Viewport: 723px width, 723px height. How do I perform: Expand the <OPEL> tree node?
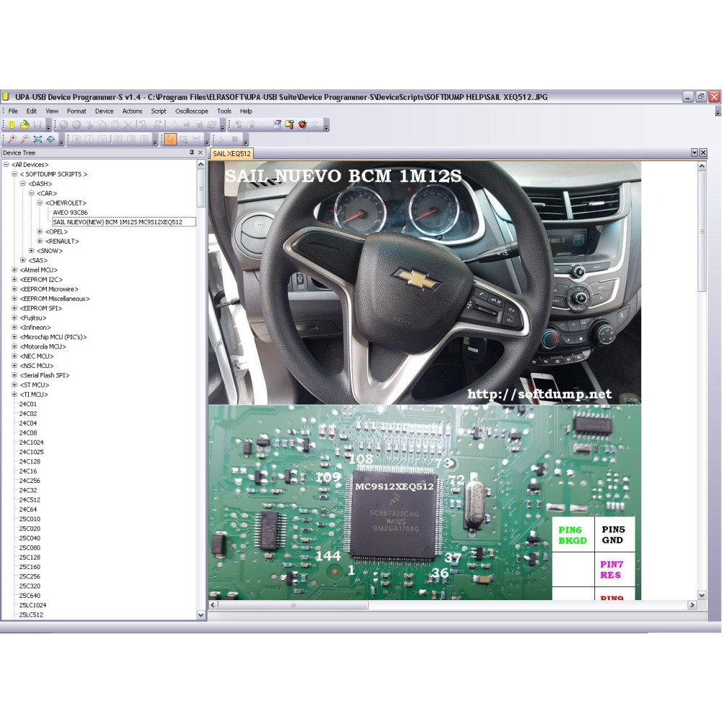(x=40, y=231)
